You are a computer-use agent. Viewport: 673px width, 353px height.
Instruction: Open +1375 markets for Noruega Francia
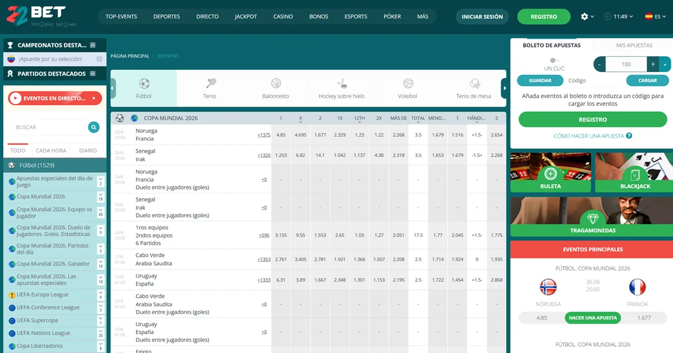pyautogui.click(x=264, y=135)
